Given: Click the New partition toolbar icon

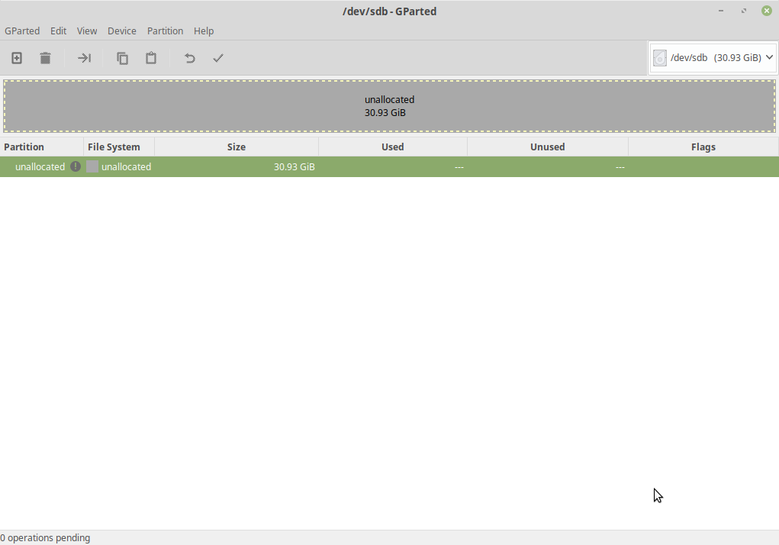Looking at the screenshot, I should coord(16,58).
